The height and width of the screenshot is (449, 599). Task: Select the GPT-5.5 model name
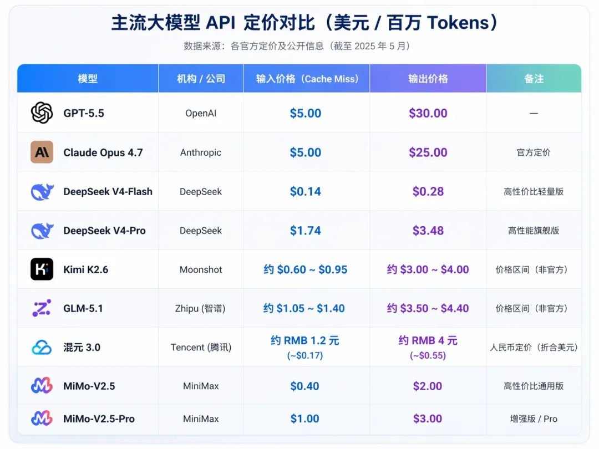pyautogui.click(x=84, y=114)
